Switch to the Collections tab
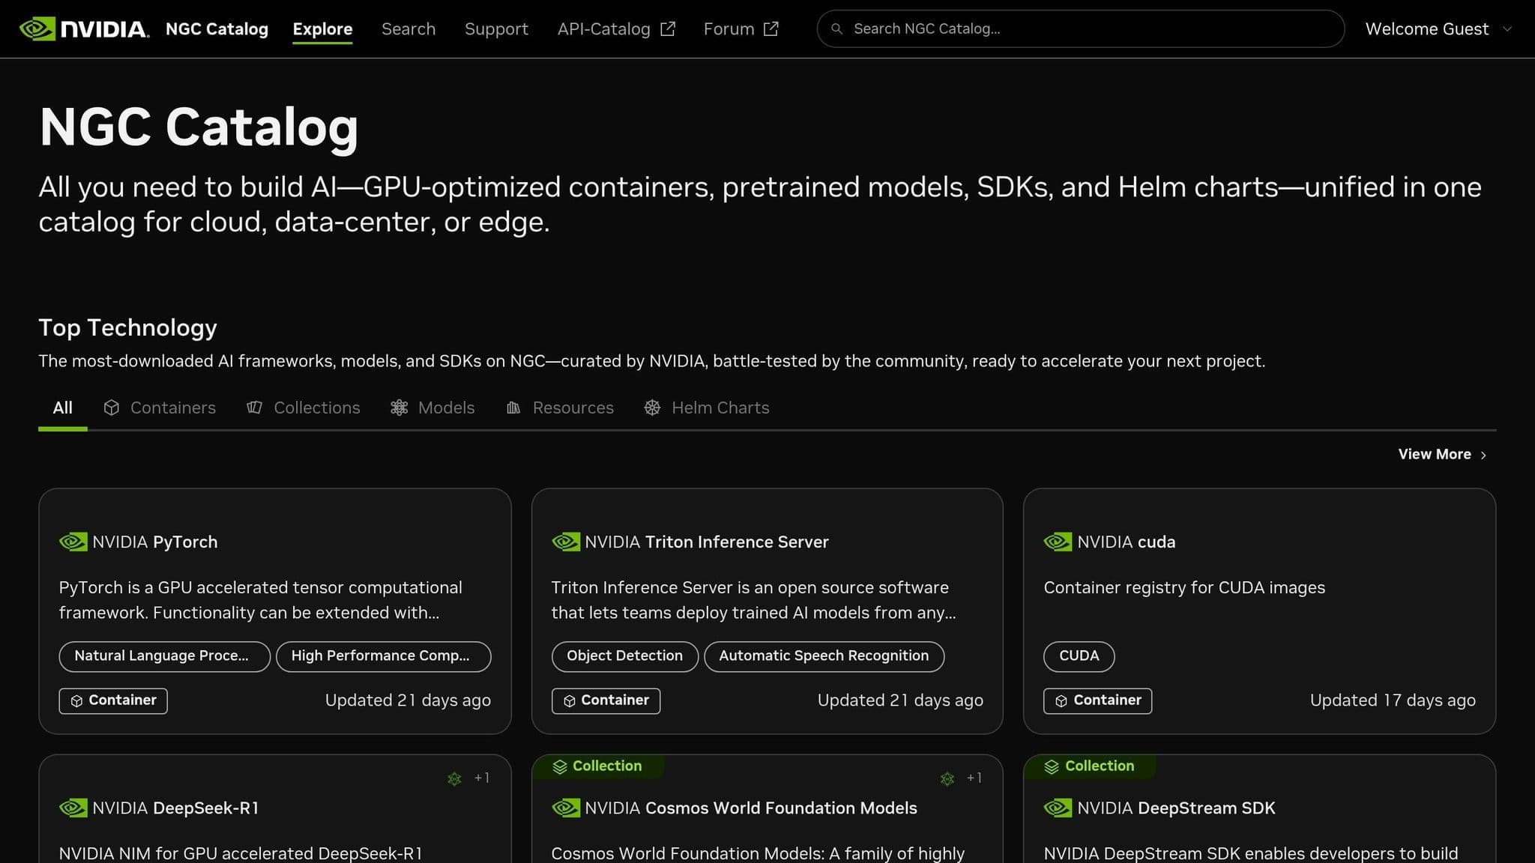1535x863 pixels. tap(303, 408)
